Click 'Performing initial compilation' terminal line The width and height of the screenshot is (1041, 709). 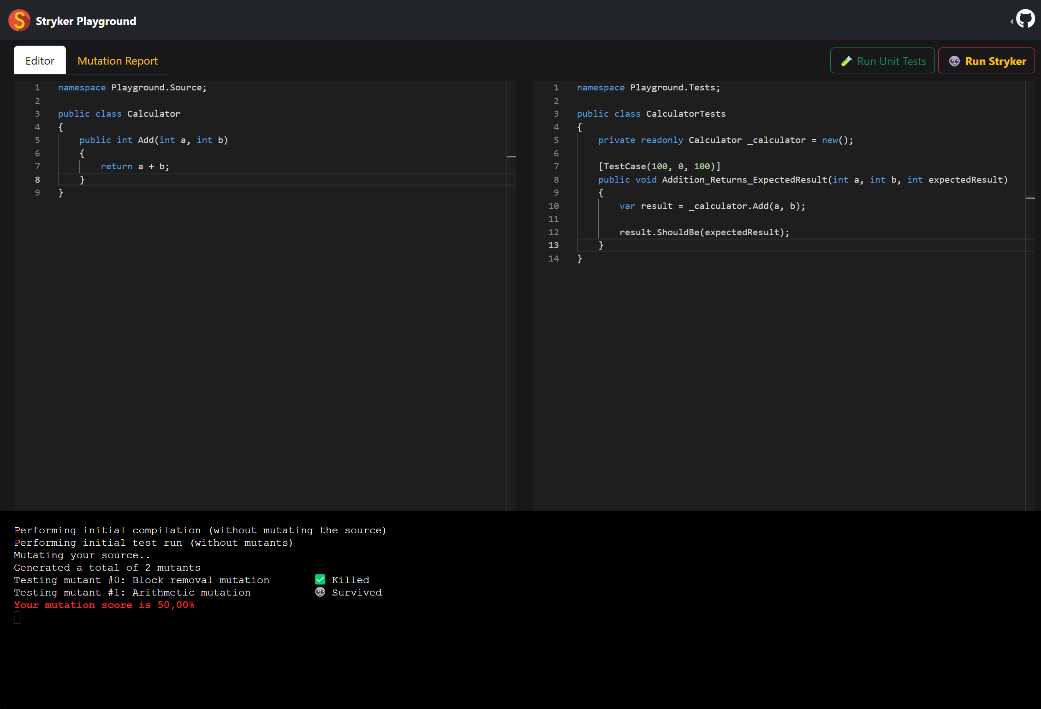point(200,530)
